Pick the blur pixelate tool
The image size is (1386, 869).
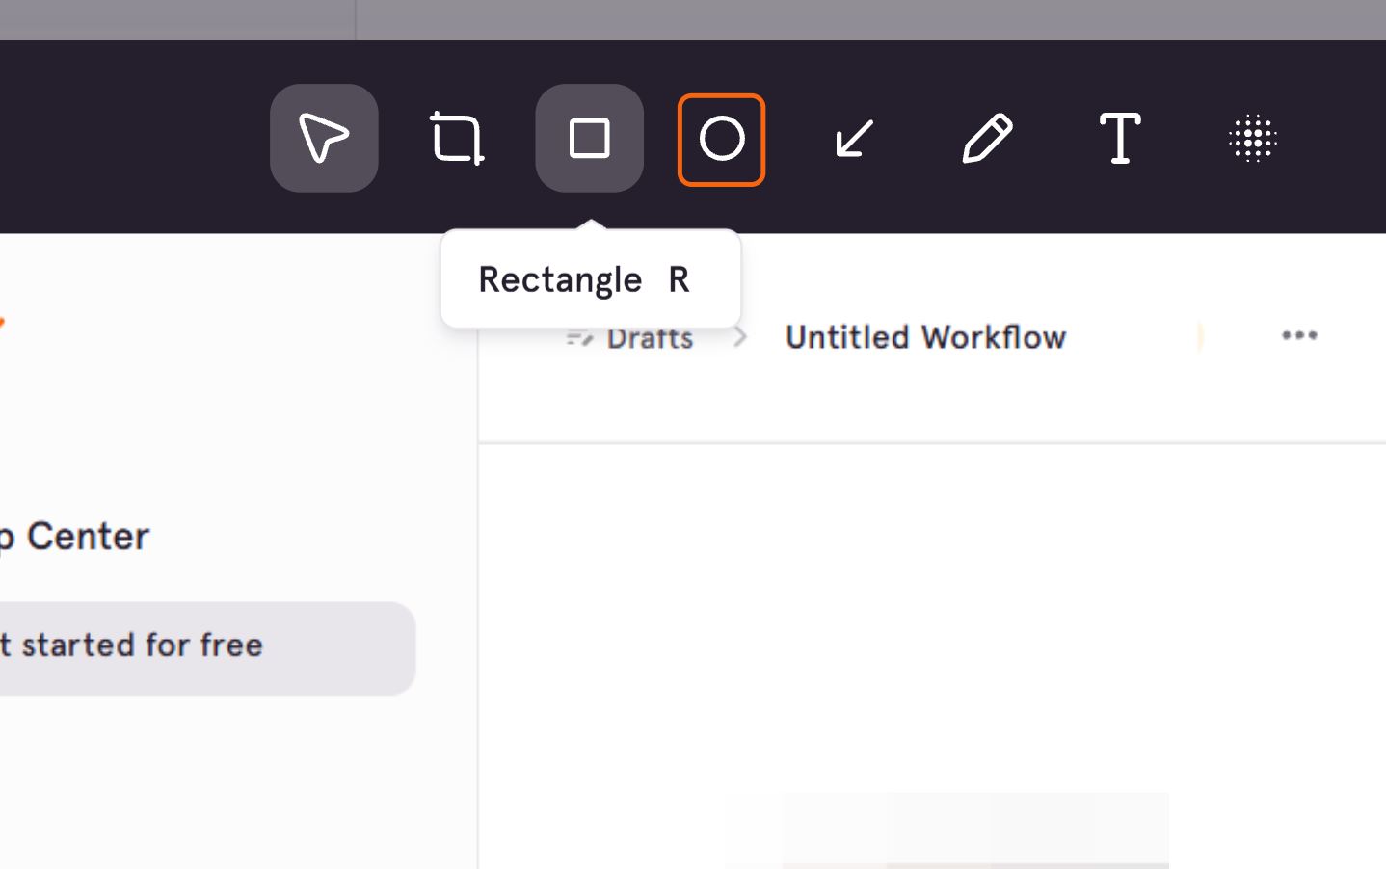point(1253,138)
